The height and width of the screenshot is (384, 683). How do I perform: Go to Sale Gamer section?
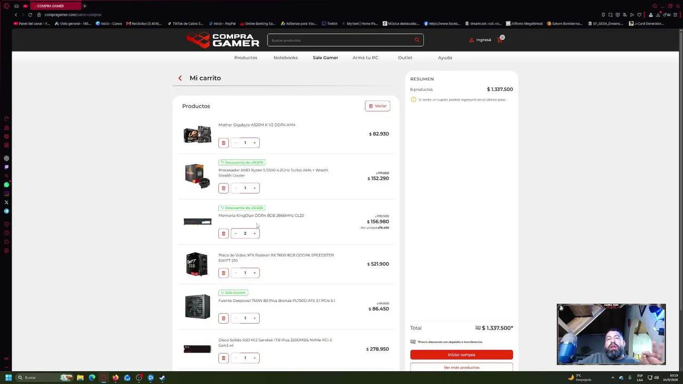[325, 58]
